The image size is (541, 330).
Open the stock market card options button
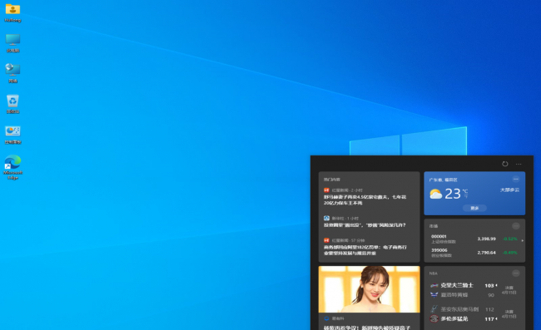point(516,226)
